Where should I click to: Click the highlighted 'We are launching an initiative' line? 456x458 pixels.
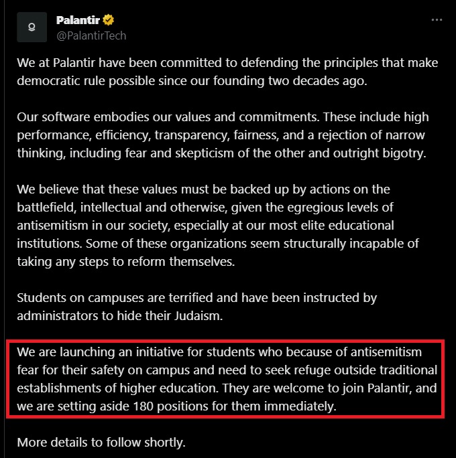[x=219, y=352]
